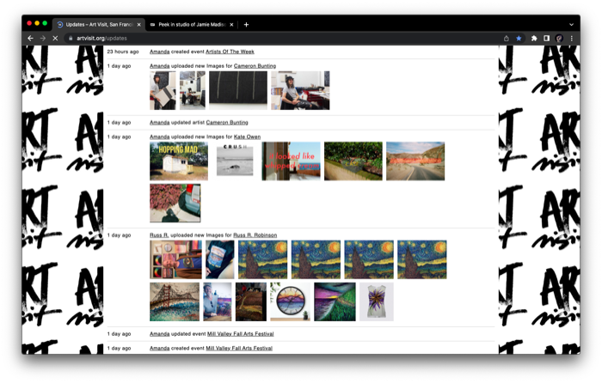Open the white tank top with flower thumbnail
Image resolution: width=602 pixels, height=383 pixels.
(377, 301)
